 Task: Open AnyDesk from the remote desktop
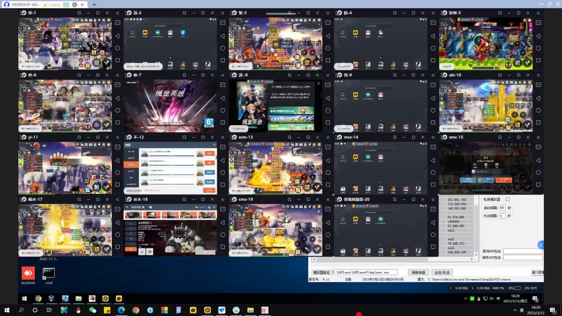point(28,273)
